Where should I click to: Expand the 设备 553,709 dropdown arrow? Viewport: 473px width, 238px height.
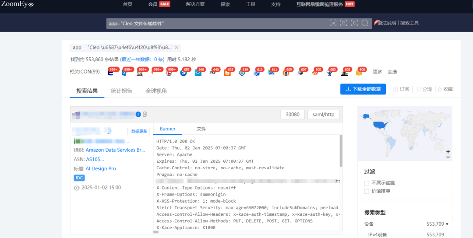click(447, 224)
